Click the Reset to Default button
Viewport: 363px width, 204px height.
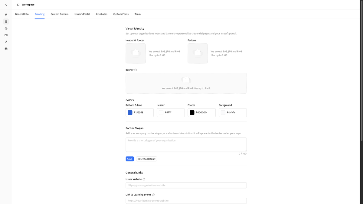click(x=146, y=159)
